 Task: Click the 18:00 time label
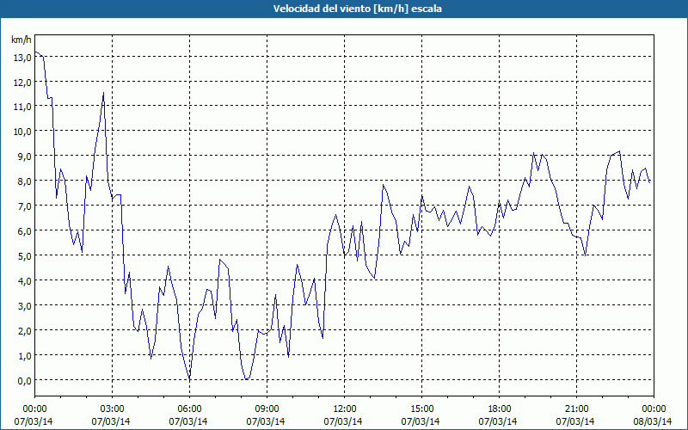(500, 409)
